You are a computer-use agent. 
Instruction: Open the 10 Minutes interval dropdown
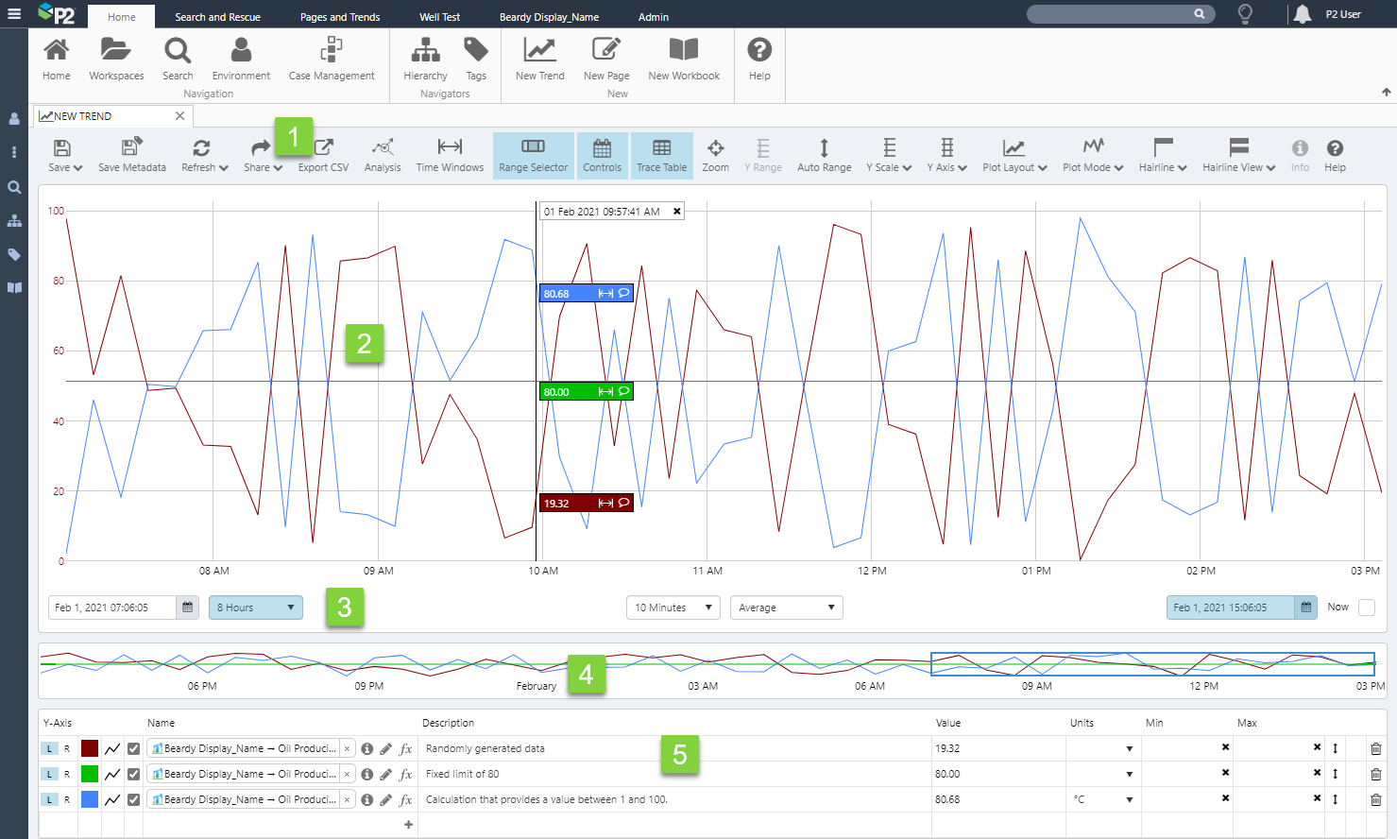click(673, 608)
